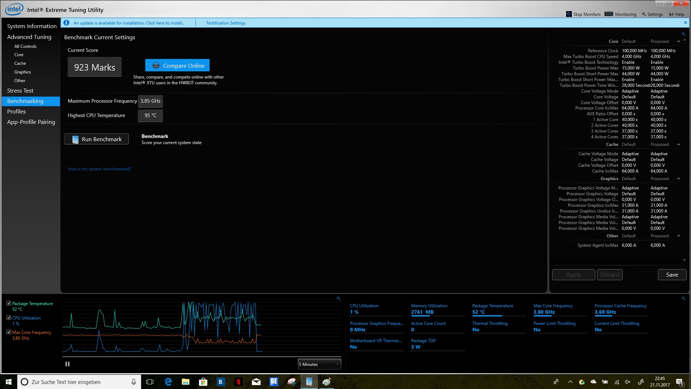This screenshot has width=691, height=389.
Task: Click the Run Benchmark button
Action: coord(96,139)
